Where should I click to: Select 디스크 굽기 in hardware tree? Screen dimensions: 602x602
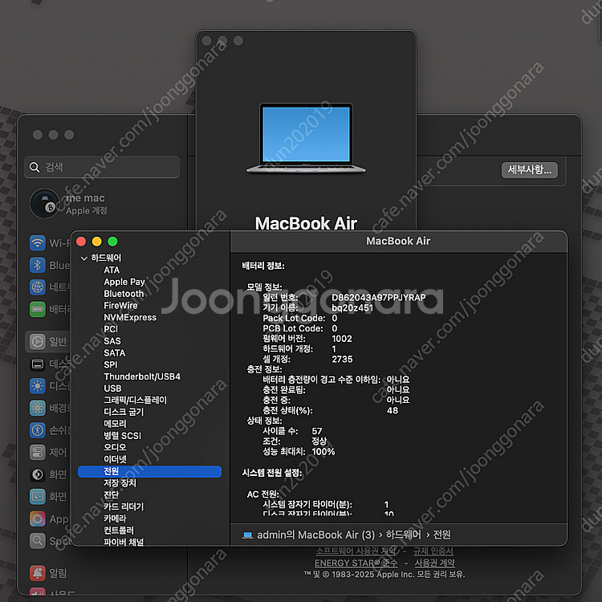click(x=124, y=412)
